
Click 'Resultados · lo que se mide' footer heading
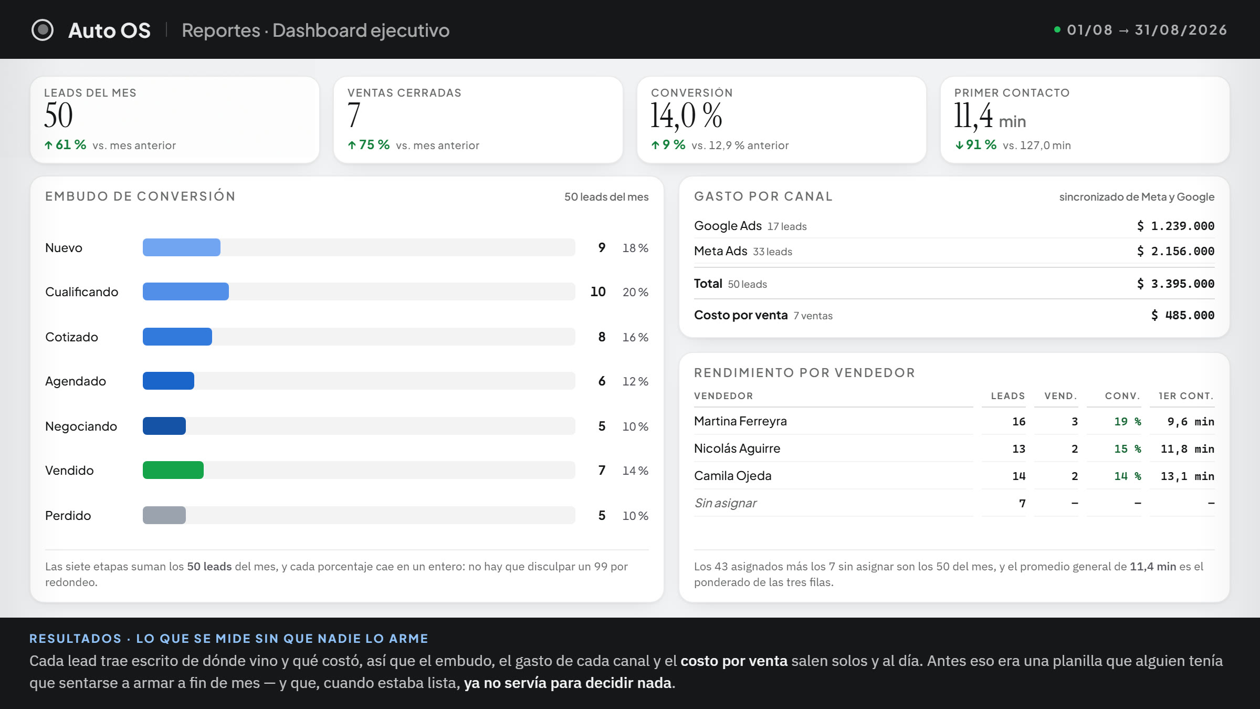coord(228,639)
